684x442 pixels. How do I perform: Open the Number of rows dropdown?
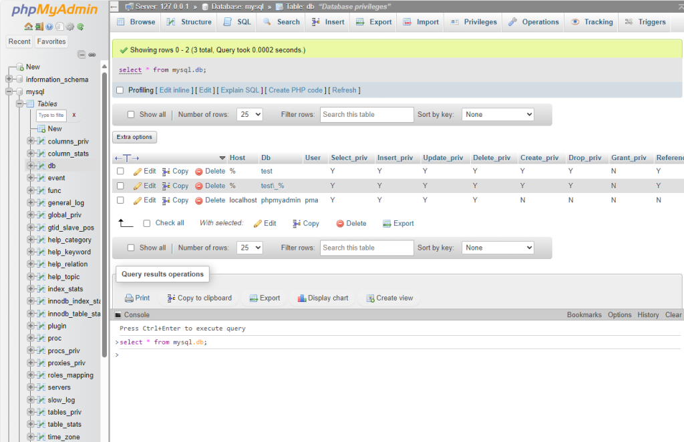249,114
